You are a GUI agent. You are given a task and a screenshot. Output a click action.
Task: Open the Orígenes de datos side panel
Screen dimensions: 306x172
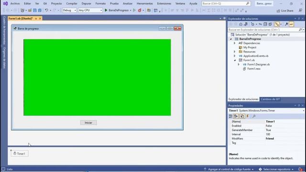(4, 57)
